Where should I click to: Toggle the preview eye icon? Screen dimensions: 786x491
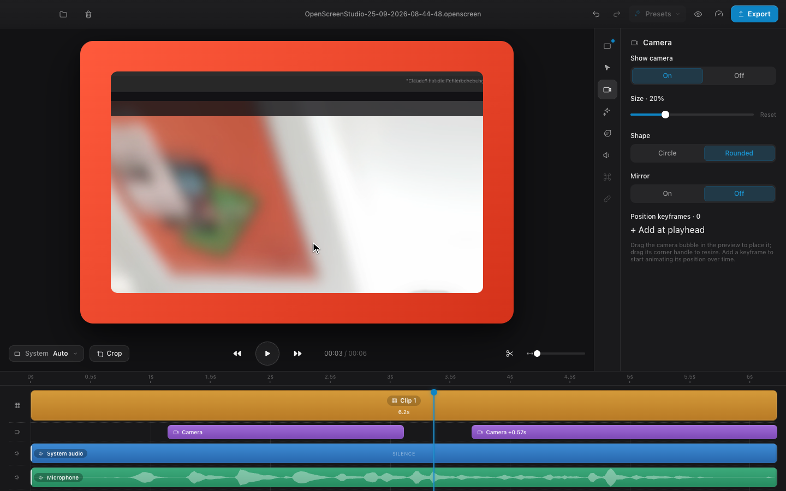698,14
